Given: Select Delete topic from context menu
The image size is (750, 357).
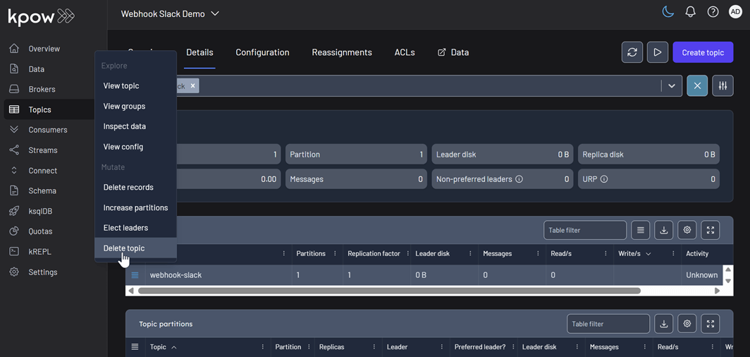Looking at the screenshot, I should coord(124,248).
